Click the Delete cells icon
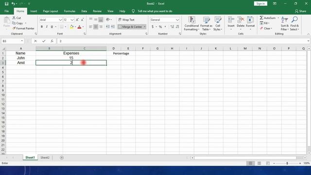Image resolution: width=311 pixels, height=175 pixels. pyautogui.click(x=241, y=20)
